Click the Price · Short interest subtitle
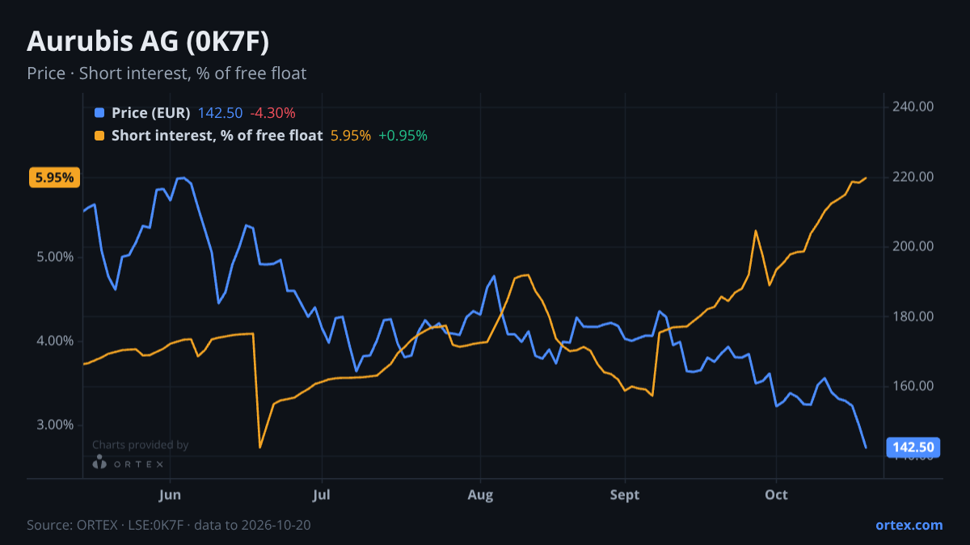Viewport: 970px width, 545px height. click(x=167, y=73)
